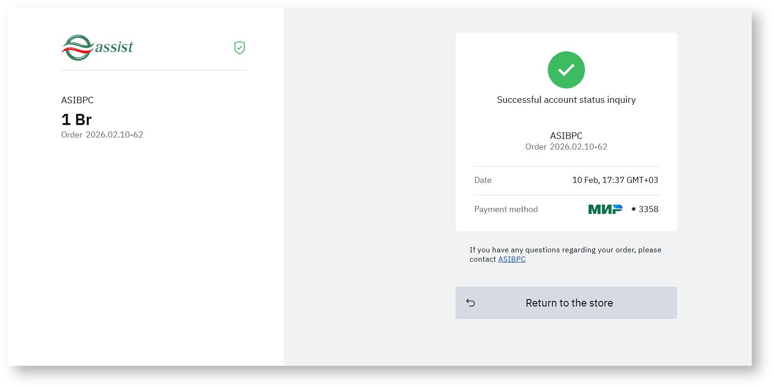The height and width of the screenshot is (388, 774).
Task: Click the return arrow icon
Action: pyautogui.click(x=470, y=303)
